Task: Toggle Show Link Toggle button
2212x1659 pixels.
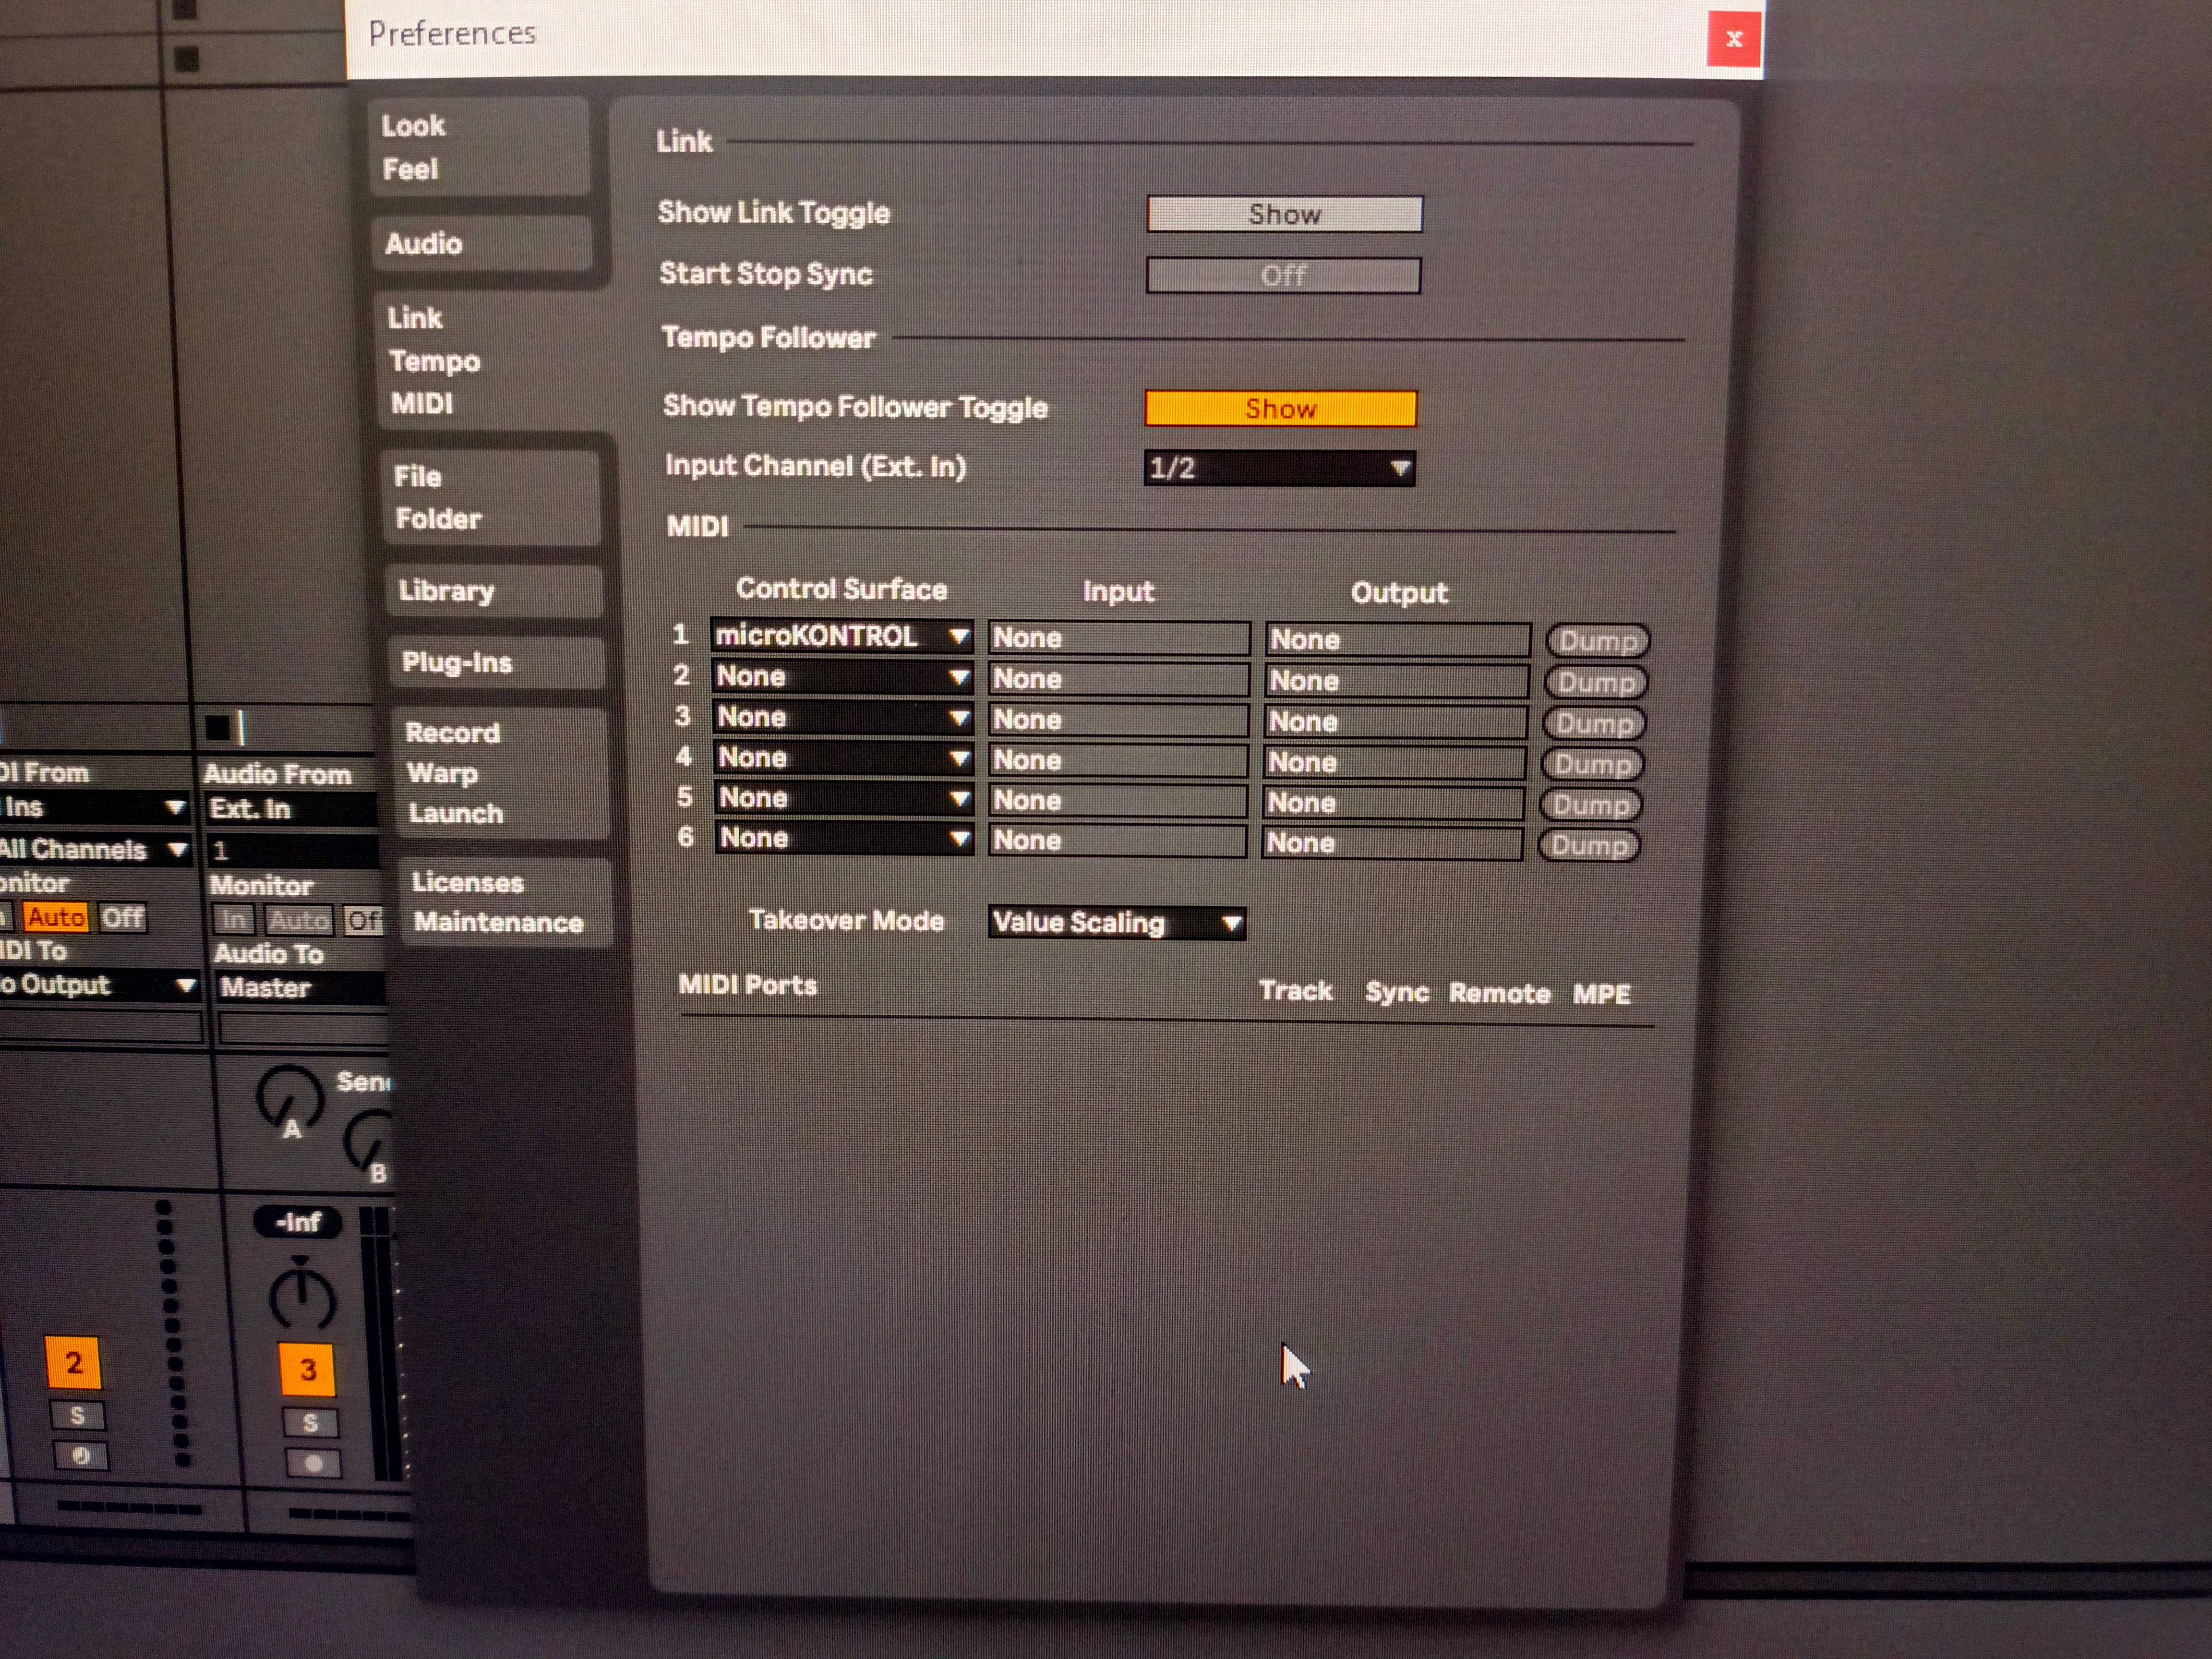Action: coord(1284,214)
